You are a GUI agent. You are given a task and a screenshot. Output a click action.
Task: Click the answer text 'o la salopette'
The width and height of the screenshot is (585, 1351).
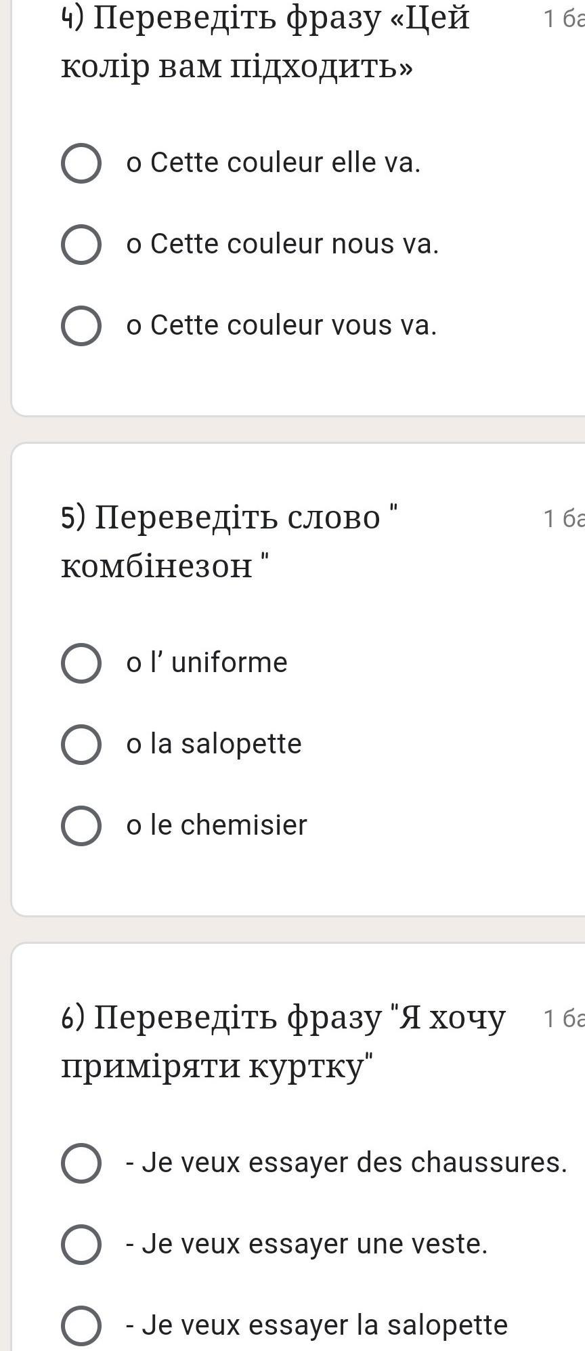(x=214, y=744)
